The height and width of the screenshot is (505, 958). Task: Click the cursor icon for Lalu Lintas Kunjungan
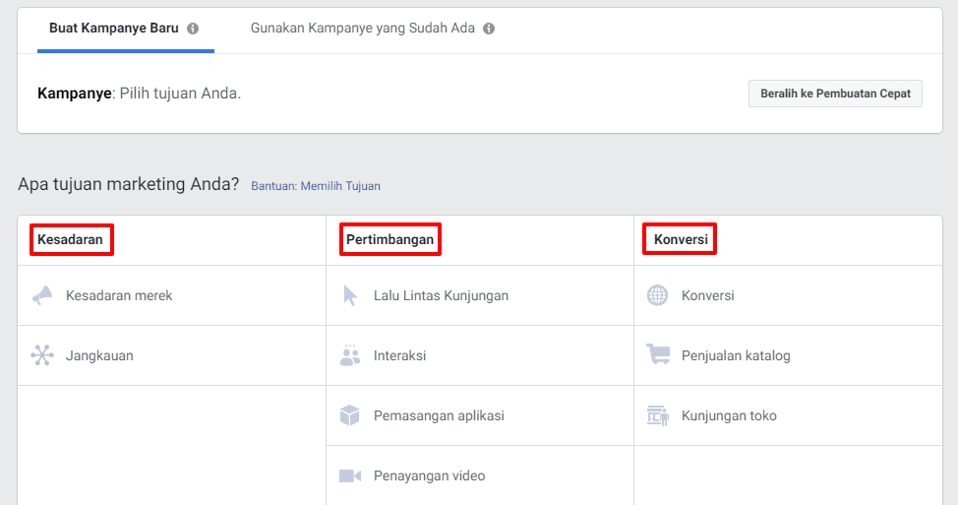coord(350,295)
